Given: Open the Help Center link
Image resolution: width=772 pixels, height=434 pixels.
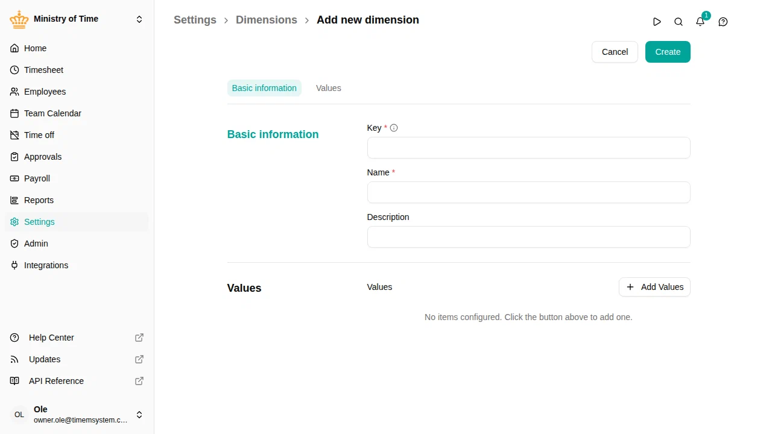Looking at the screenshot, I should (x=77, y=338).
